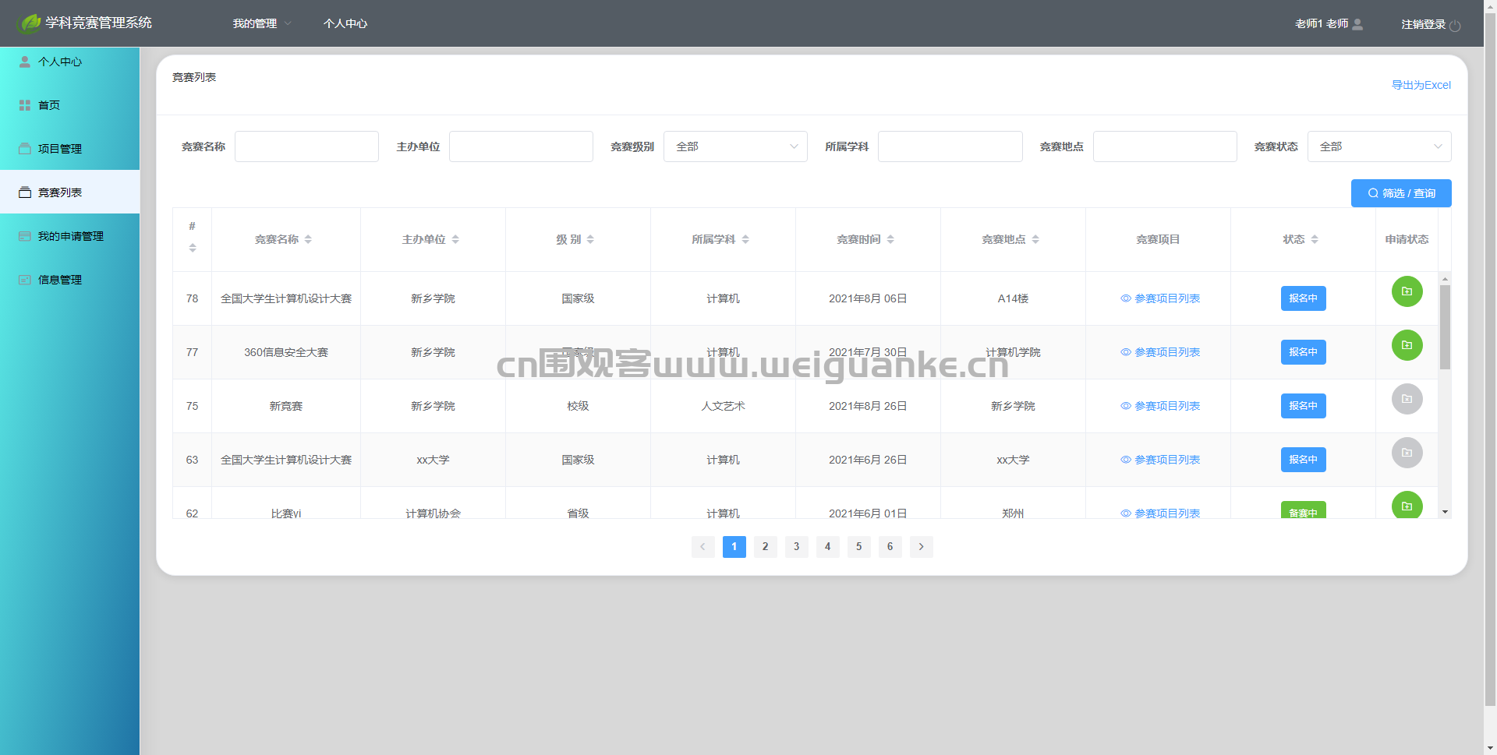The image size is (1497, 755).
Task: Open 项目管理 in the sidebar
Action: [69, 149]
